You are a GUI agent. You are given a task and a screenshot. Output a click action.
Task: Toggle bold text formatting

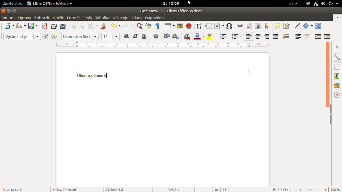126,37
